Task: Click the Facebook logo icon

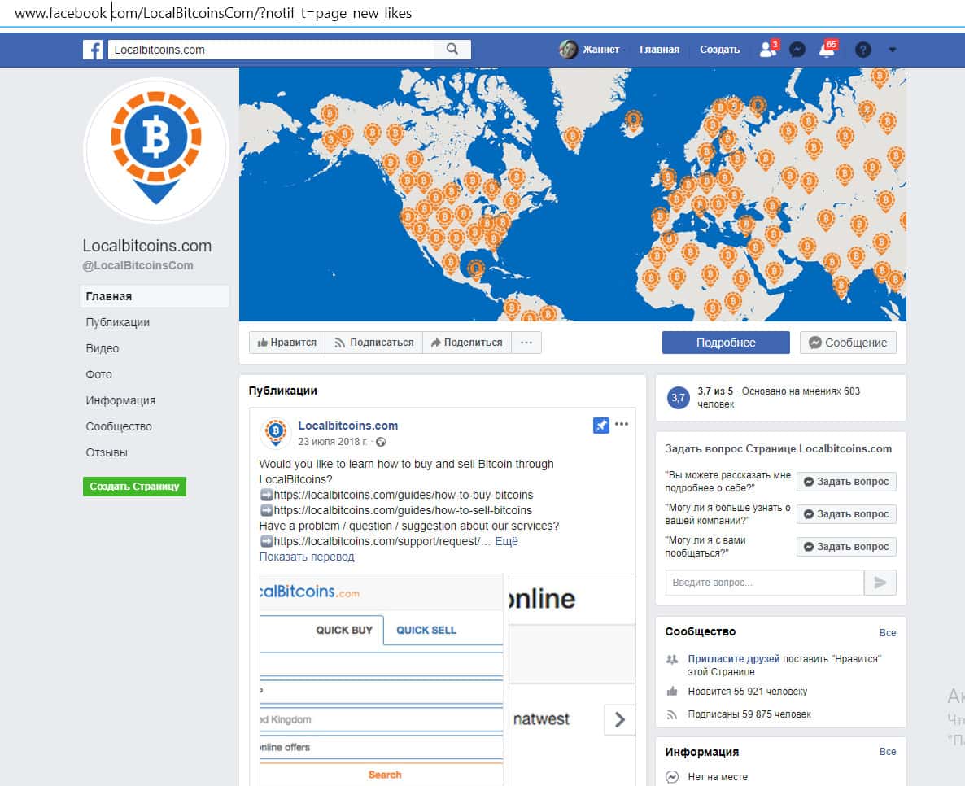Action: (x=92, y=50)
